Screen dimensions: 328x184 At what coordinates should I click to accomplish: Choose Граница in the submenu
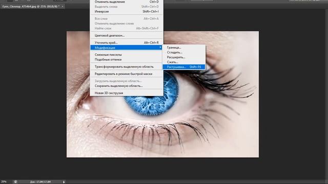point(184,48)
